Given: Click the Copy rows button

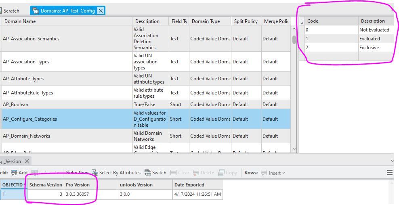Looking at the screenshot, I should (x=227, y=173).
